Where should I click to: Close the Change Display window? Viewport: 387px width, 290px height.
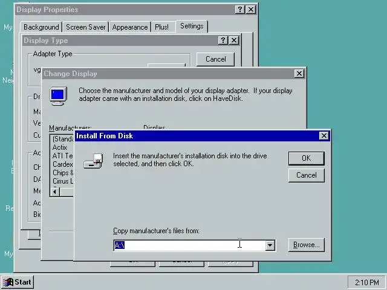[299, 74]
